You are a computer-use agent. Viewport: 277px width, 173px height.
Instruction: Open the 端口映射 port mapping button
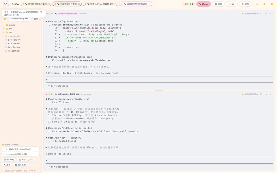coord(9,159)
